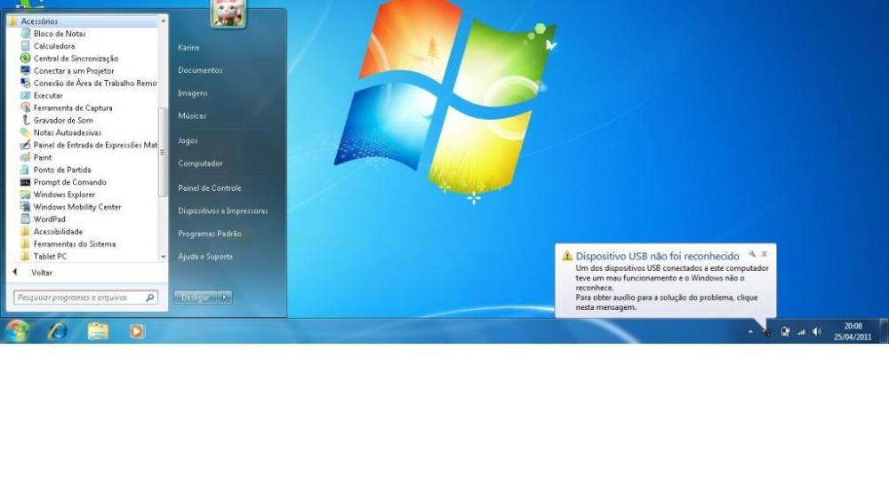Open Painel de Controle link
889x500 pixels.
coord(209,188)
